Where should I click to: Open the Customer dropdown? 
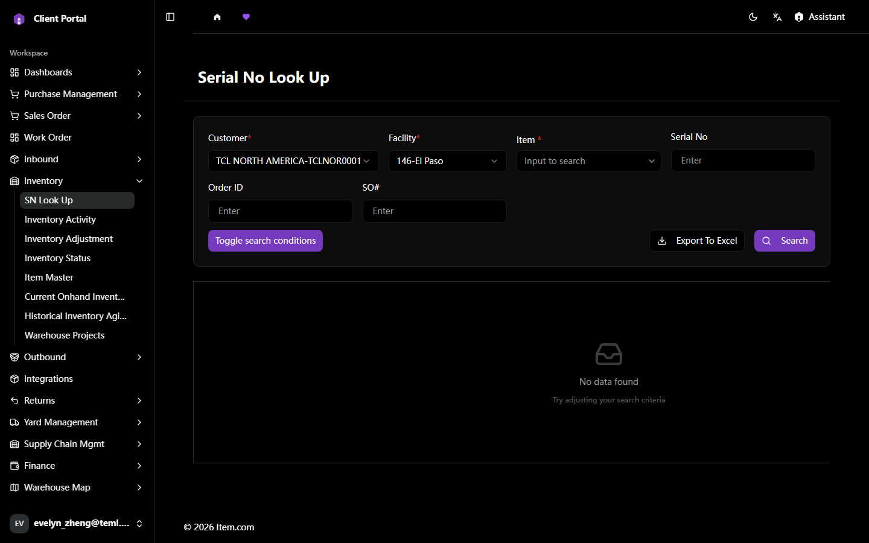[293, 161]
